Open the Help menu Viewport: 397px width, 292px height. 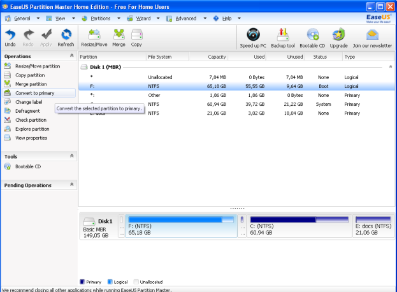[227, 18]
